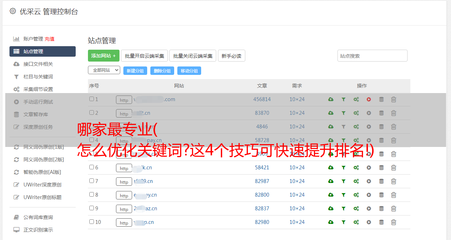The width and height of the screenshot is (451, 240).
Task: Click the trash icon in row 2
Action: pos(394,113)
